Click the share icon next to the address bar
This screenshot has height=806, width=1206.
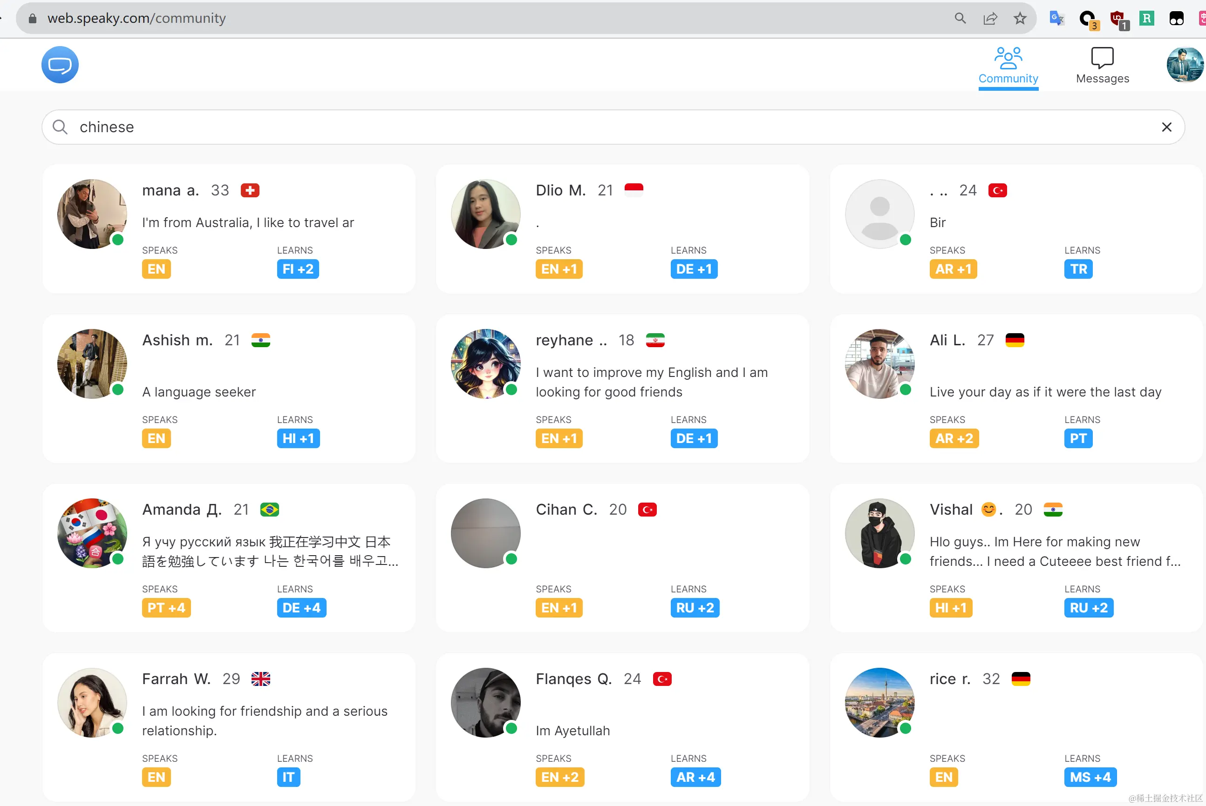(990, 18)
